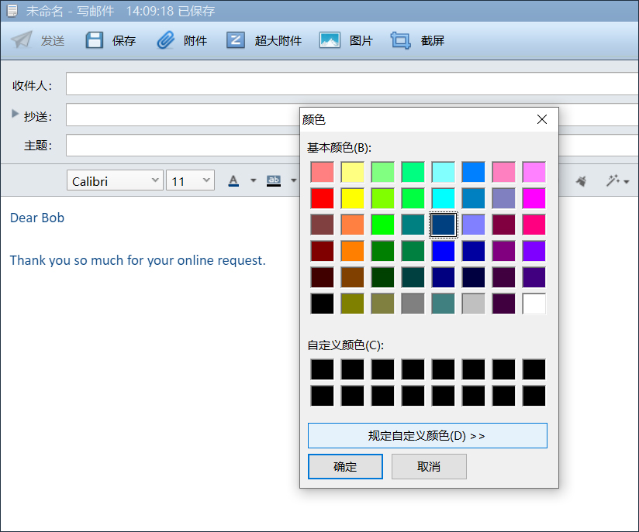Close the color (颜色) dialog
Screen dimensions: 639x532
(x=542, y=119)
